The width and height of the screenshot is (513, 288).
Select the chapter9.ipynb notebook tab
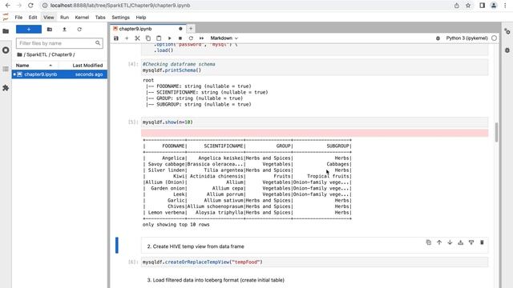[x=147, y=29]
